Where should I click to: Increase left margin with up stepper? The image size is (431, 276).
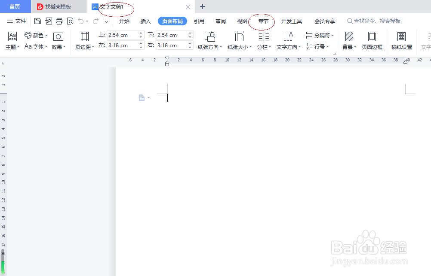point(141,43)
